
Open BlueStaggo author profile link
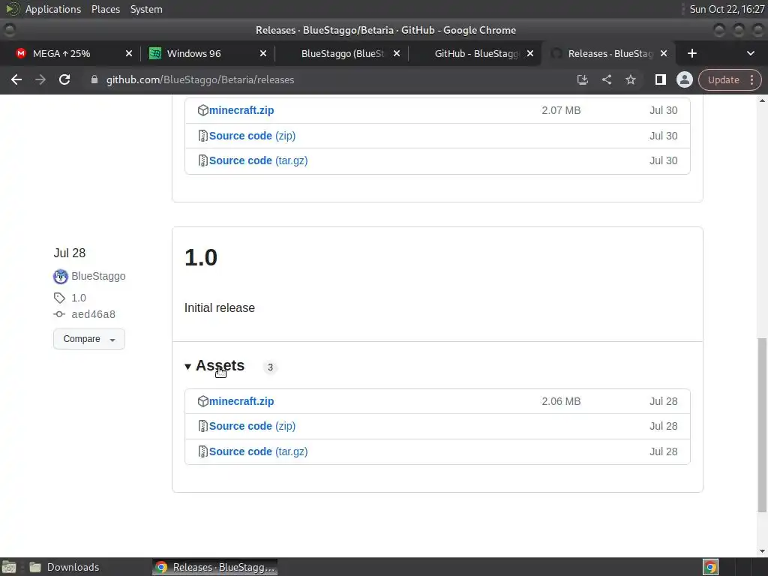(x=98, y=276)
